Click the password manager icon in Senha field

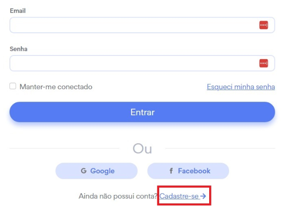tap(263, 63)
